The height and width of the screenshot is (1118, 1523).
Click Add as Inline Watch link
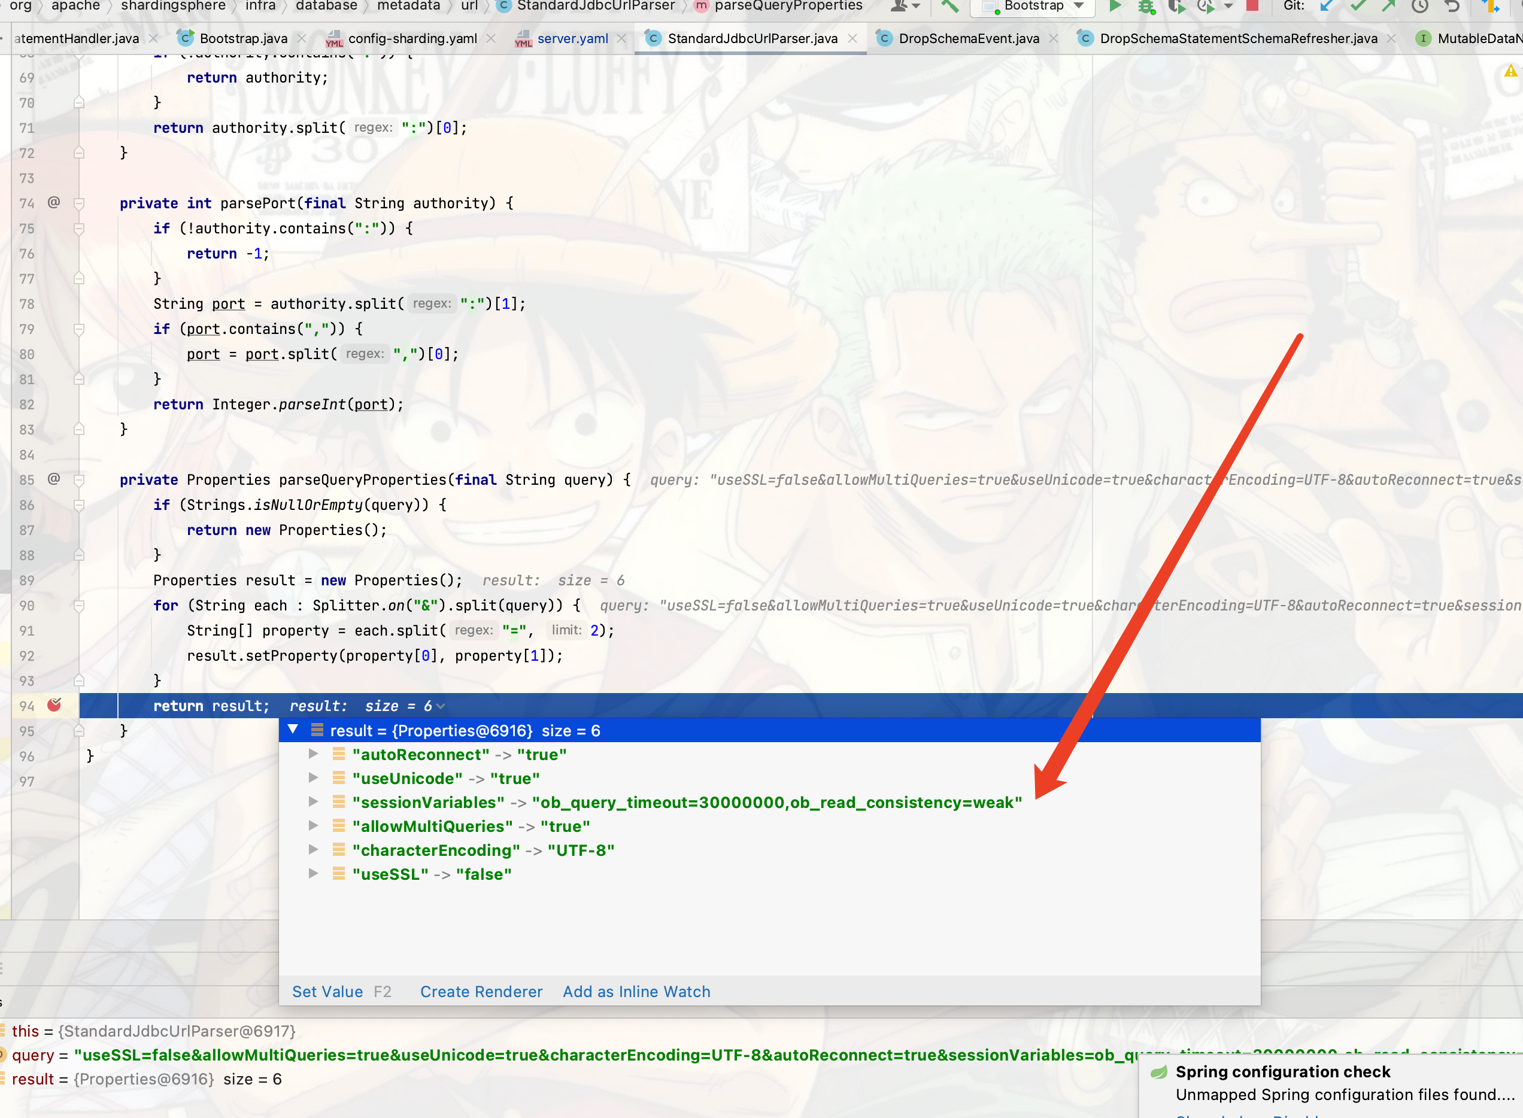coord(636,992)
